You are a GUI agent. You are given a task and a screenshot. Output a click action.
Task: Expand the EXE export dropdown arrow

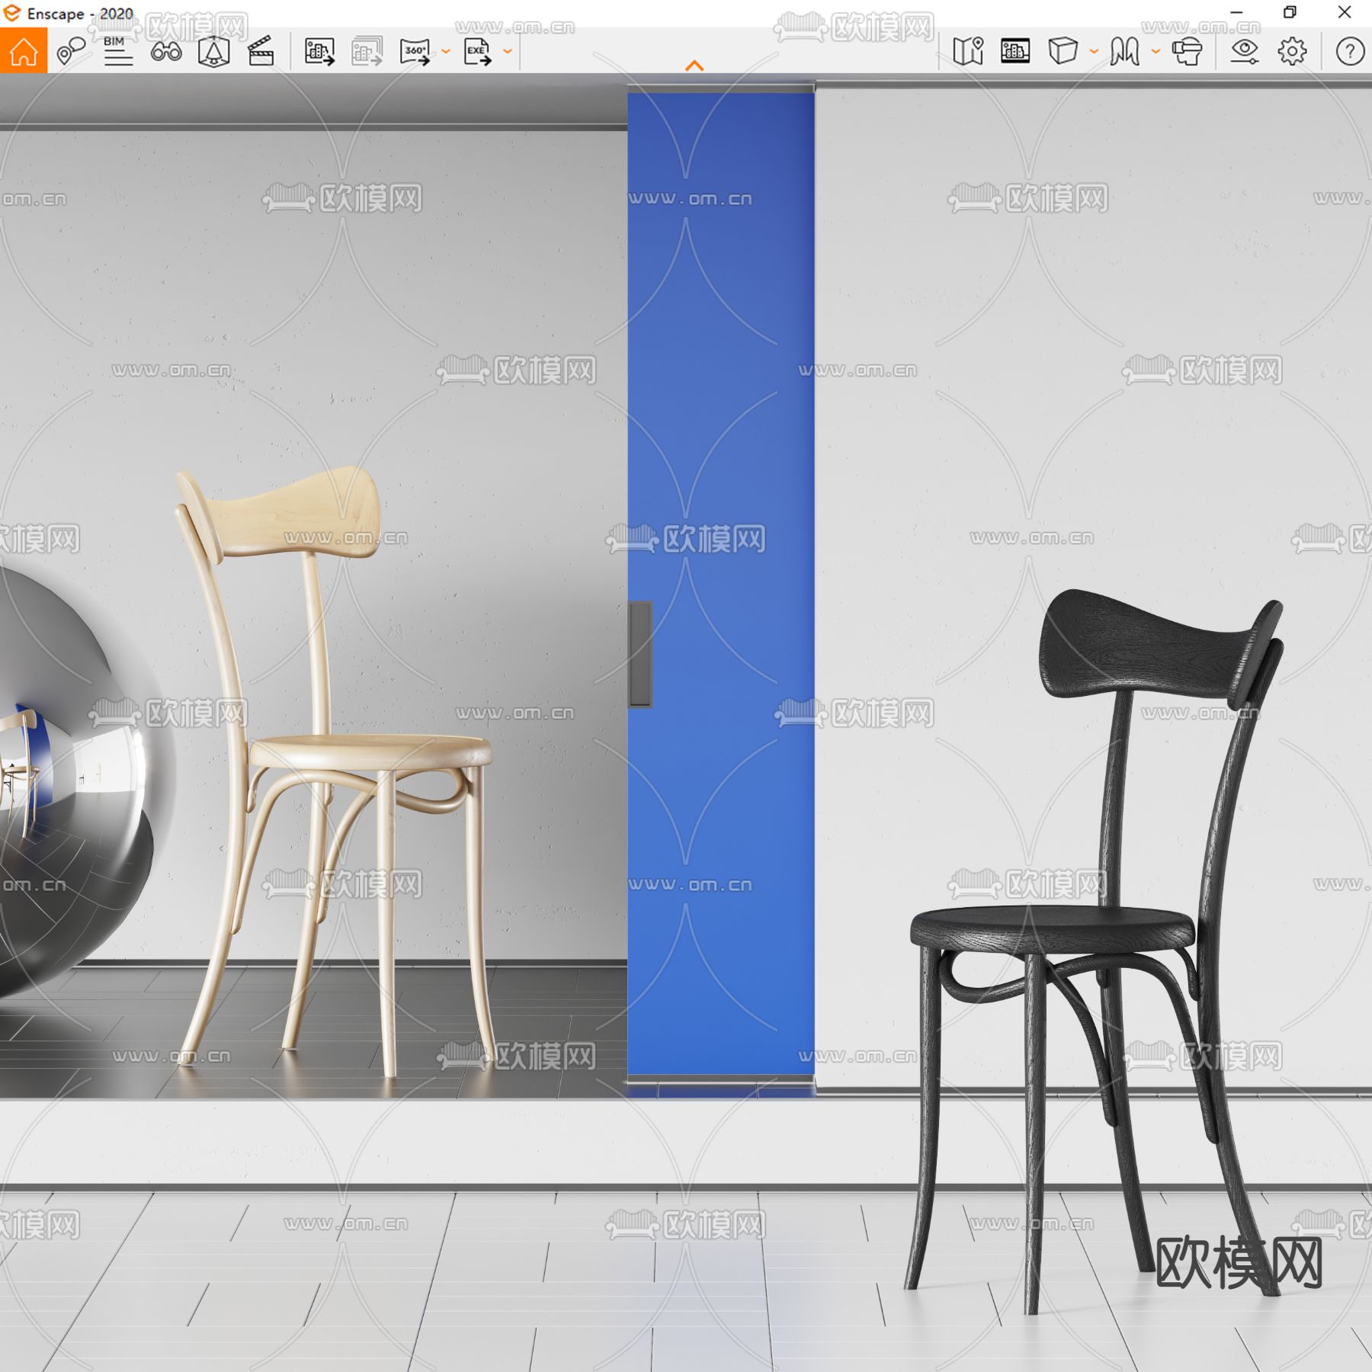click(x=508, y=52)
